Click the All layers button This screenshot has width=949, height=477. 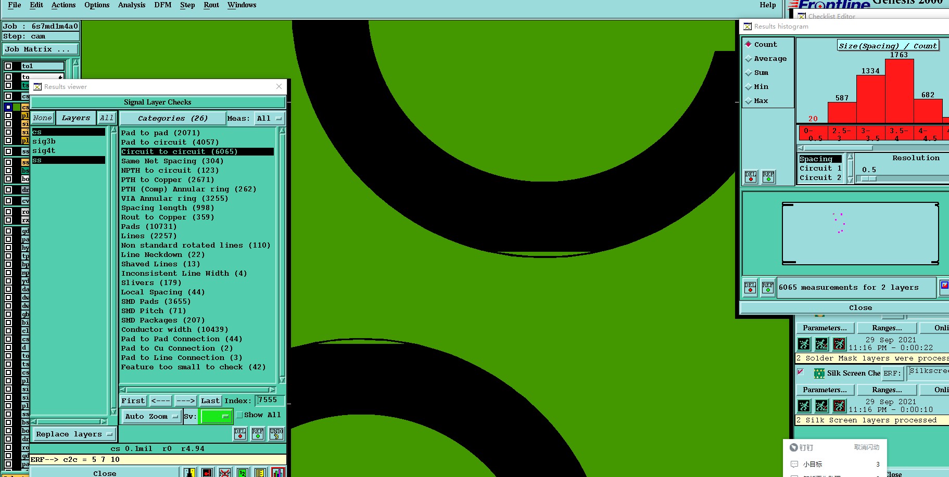107,118
